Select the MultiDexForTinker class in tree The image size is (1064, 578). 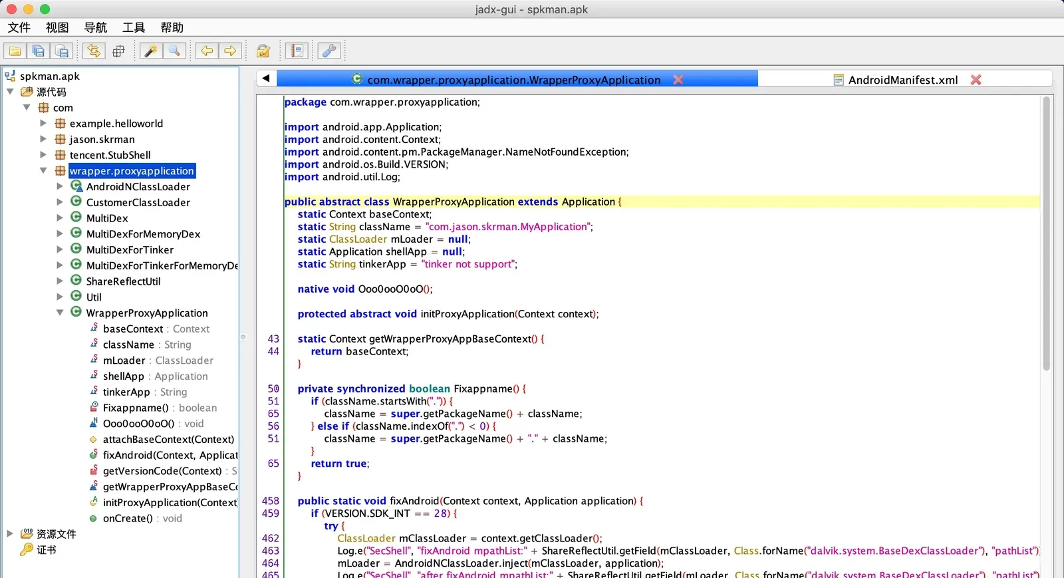click(130, 249)
